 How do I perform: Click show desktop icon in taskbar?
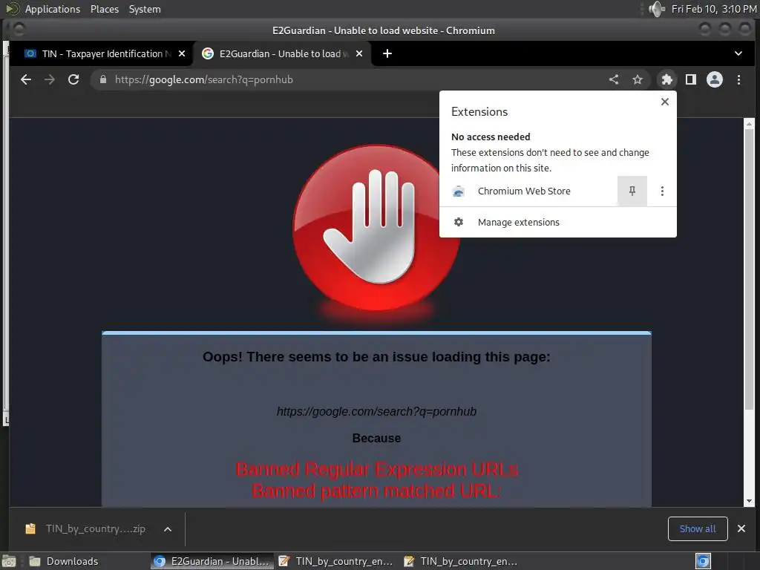click(9, 562)
